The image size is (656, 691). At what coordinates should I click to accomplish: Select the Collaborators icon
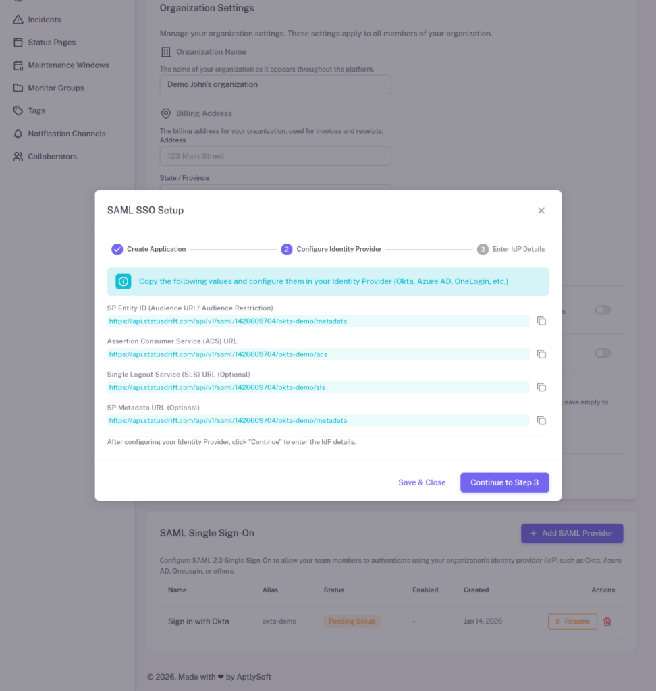[x=18, y=156]
